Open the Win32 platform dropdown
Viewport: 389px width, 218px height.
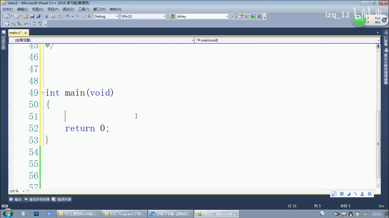(164, 16)
